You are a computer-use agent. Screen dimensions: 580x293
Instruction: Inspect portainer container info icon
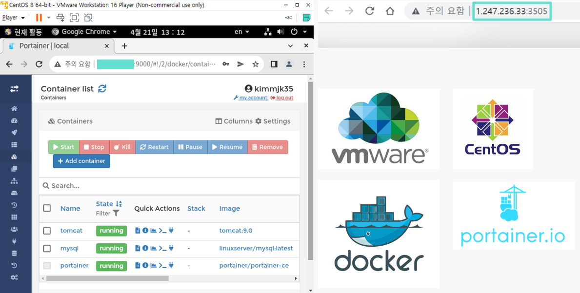tap(145, 265)
